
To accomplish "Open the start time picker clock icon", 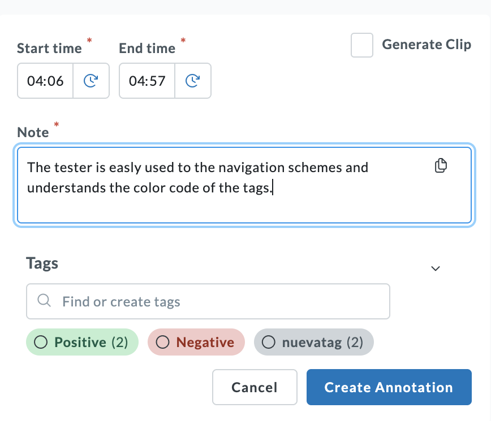I will (91, 81).
